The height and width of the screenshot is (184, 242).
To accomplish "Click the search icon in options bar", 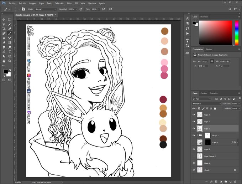I will [x=230, y=9].
